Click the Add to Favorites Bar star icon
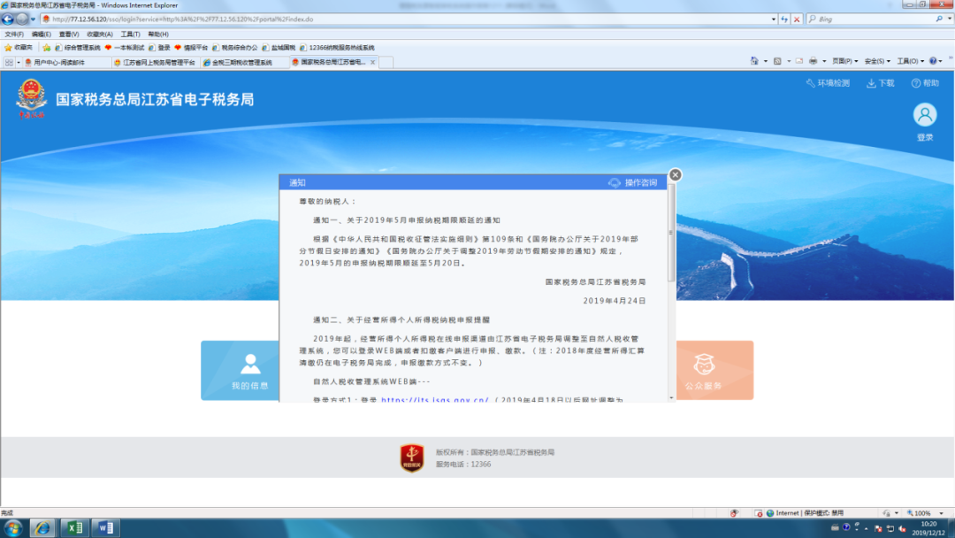 tap(46, 48)
